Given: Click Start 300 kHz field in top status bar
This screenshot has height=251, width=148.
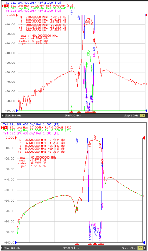Looking at the screenshot, I should 13,115.
